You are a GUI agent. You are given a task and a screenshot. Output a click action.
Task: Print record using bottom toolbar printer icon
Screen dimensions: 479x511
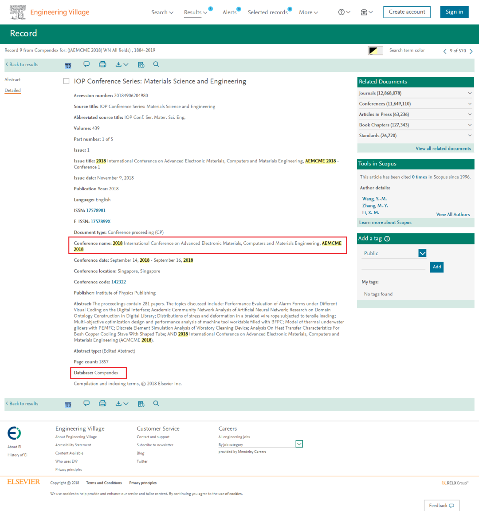coord(102,404)
